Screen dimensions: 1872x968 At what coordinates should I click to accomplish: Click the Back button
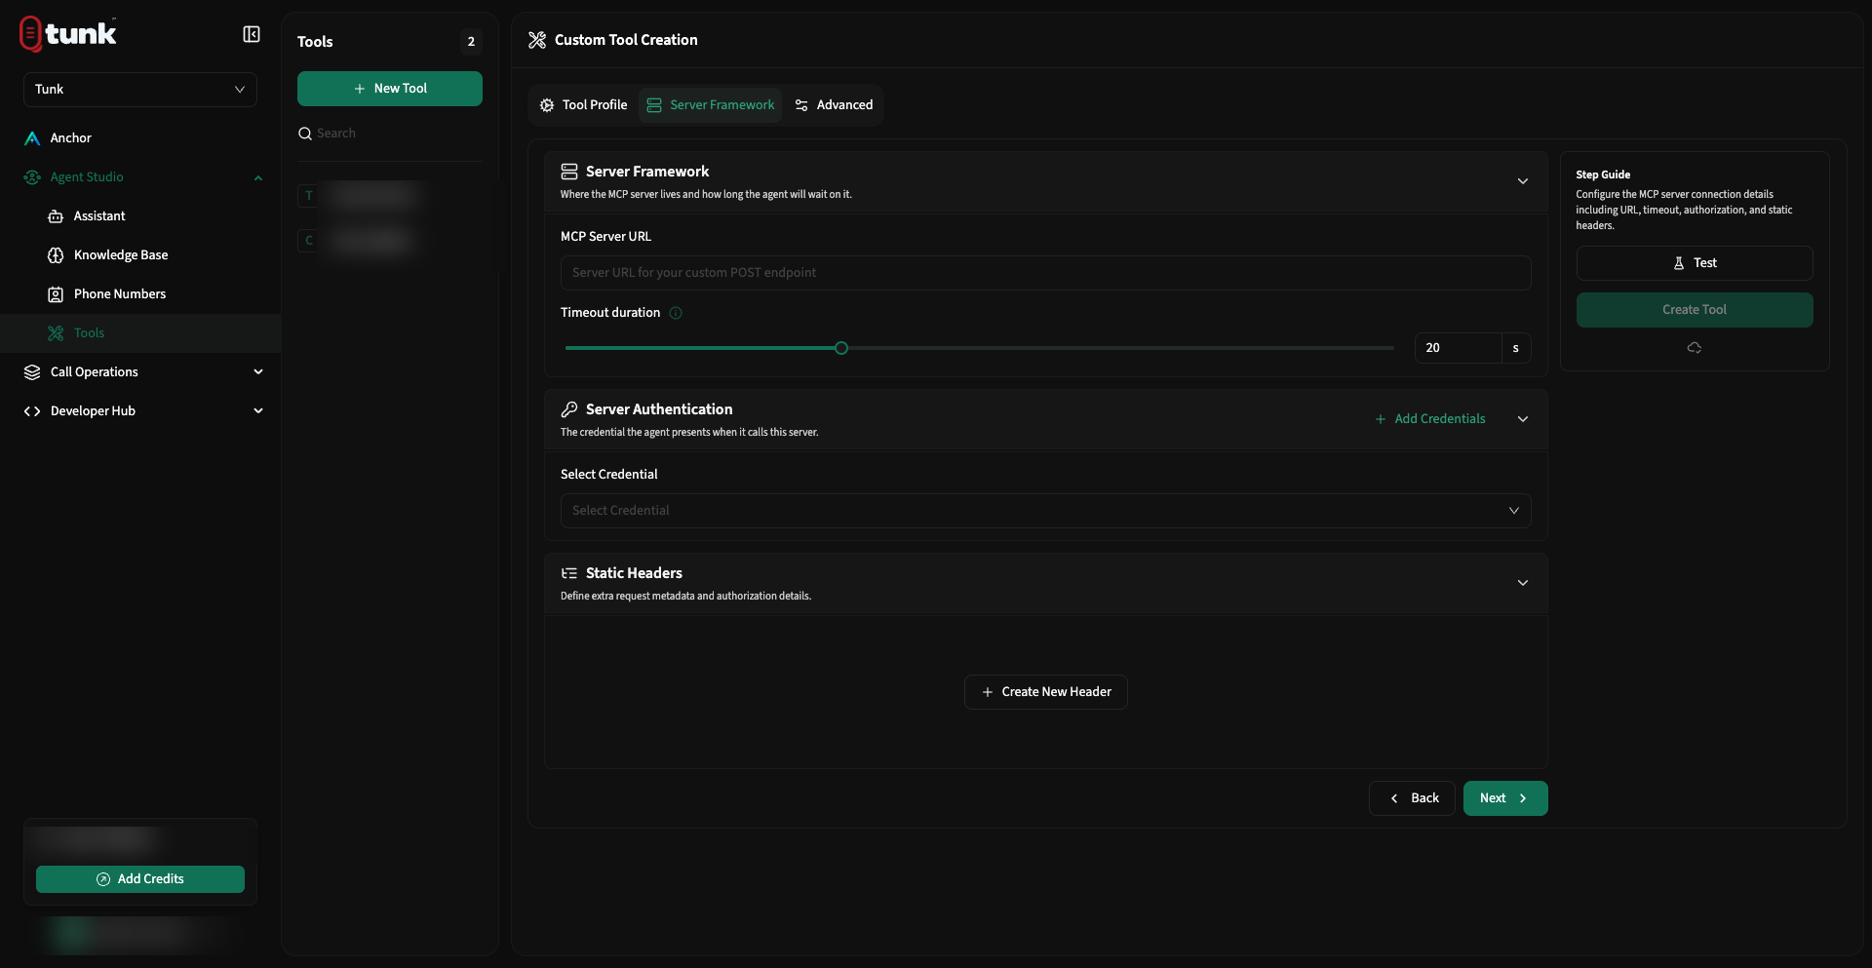1412,798
